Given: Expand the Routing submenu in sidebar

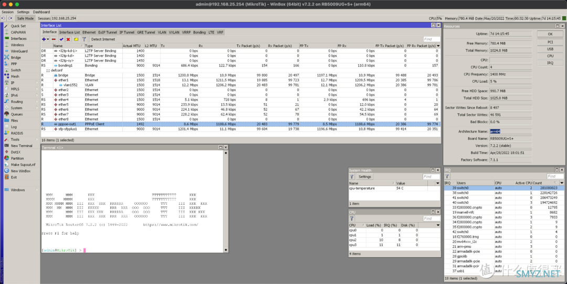Looking at the screenshot, I should click(x=37, y=102).
